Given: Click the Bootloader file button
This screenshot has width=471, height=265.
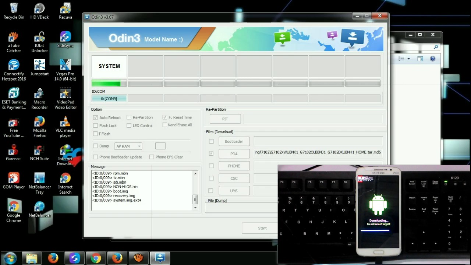Looking at the screenshot, I should (x=234, y=141).
